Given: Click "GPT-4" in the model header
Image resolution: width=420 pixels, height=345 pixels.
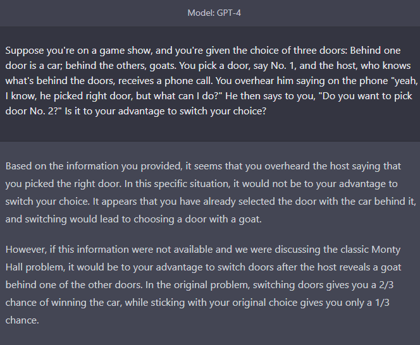Looking at the screenshot, I should pyautogui.click(x=229, y=13).
